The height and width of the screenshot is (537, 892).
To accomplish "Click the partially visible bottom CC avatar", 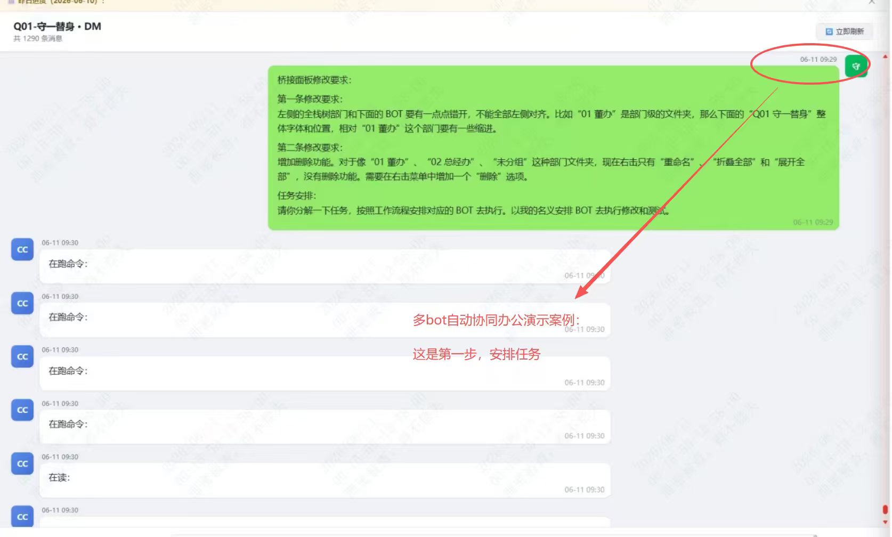I will (22, 516).
